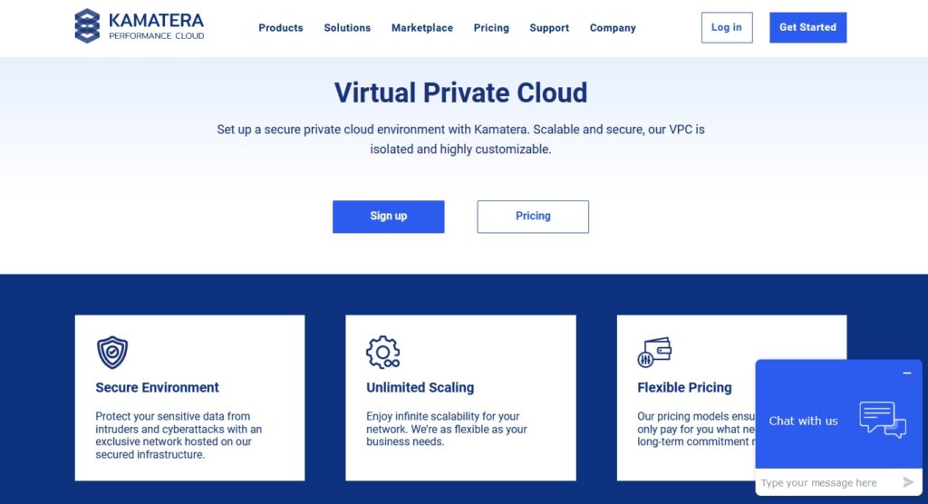
Task: Open the Company menu item
Action: pyautogui.click(x=613, y=28)
